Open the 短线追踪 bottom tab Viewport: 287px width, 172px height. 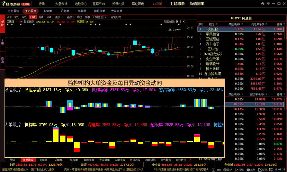(x=135, y=160)
